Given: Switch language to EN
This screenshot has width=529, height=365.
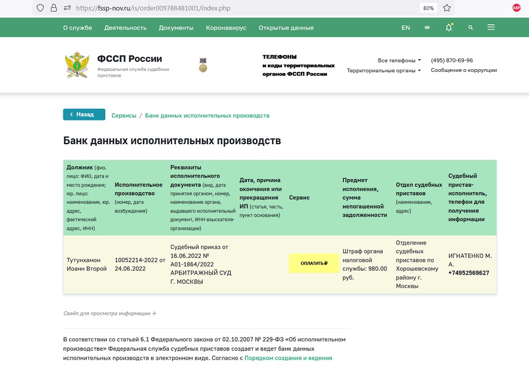Looking at the screenshot, I should (406, 27).
